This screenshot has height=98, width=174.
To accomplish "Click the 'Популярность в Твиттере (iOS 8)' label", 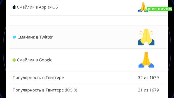I will click(45, 90).
